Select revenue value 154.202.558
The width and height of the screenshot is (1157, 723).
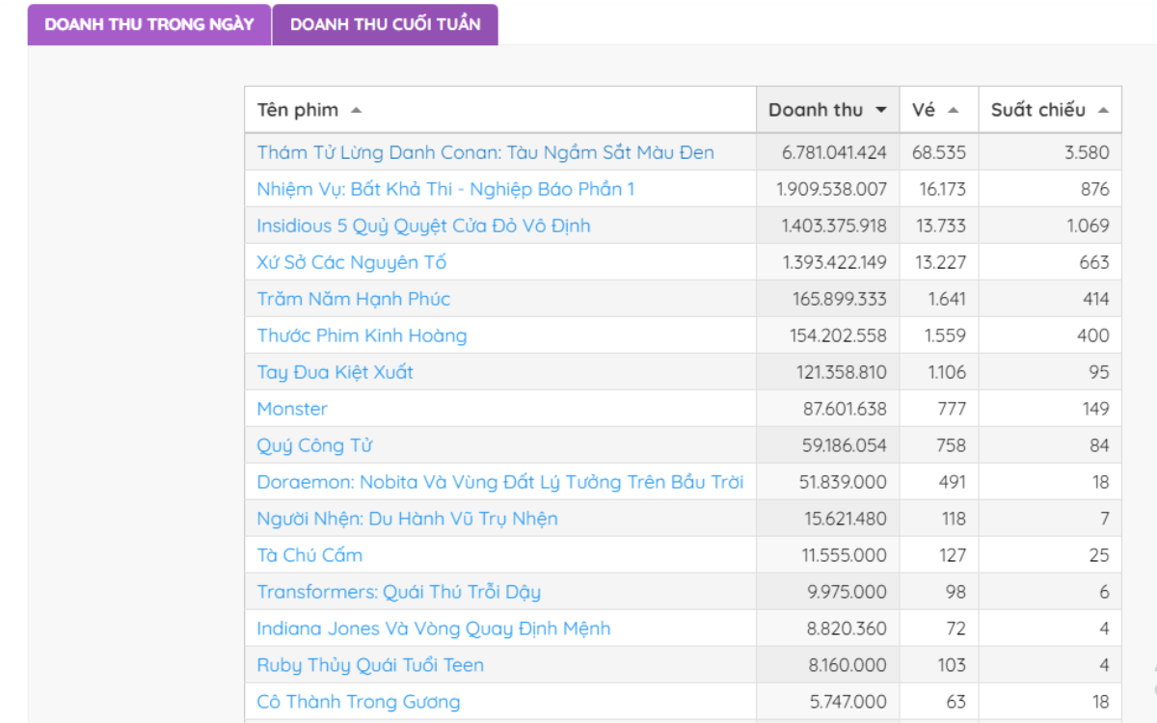(x=838, y=335)
